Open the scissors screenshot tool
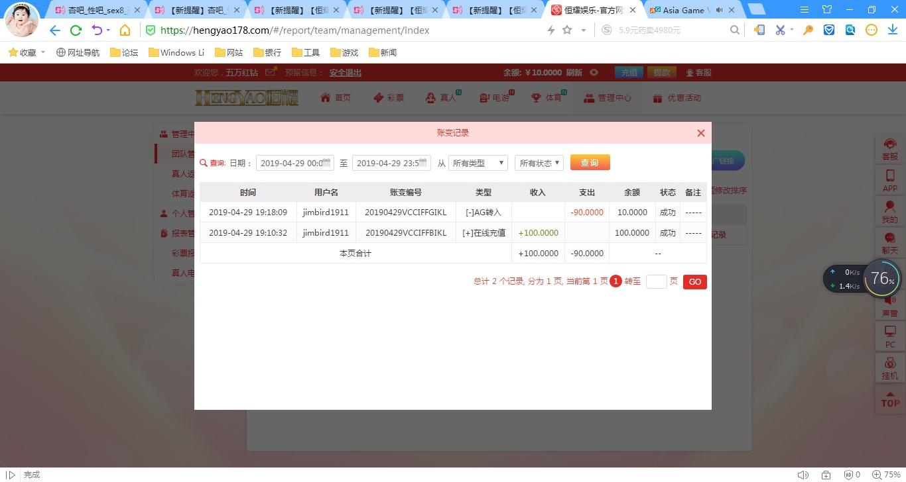Image resolution: width=906 pixels, height=482 pixels. pyautogui.click(x=780, y=30)
